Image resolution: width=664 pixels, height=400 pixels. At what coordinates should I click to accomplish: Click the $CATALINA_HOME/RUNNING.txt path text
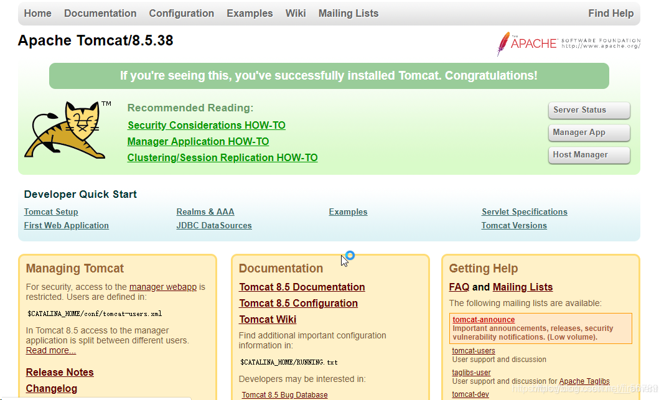(289, 362)
